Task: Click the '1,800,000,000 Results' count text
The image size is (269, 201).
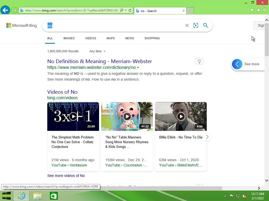Action: coord(63,51)
